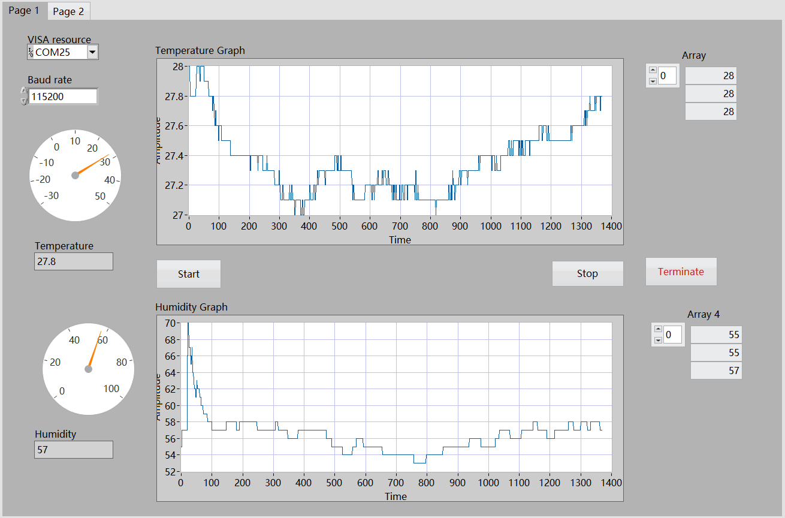Click the 27.8 tick on Temperature Graph axis
The image size is (785, 518).
(174, 96)
